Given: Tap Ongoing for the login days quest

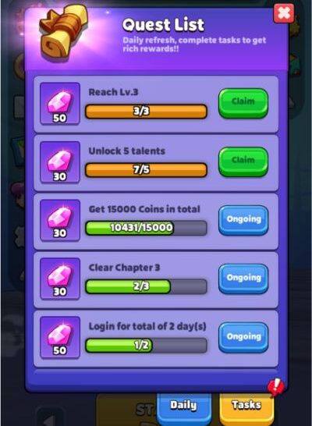Looking at the screenshot, I should click(x=243, y=337).
